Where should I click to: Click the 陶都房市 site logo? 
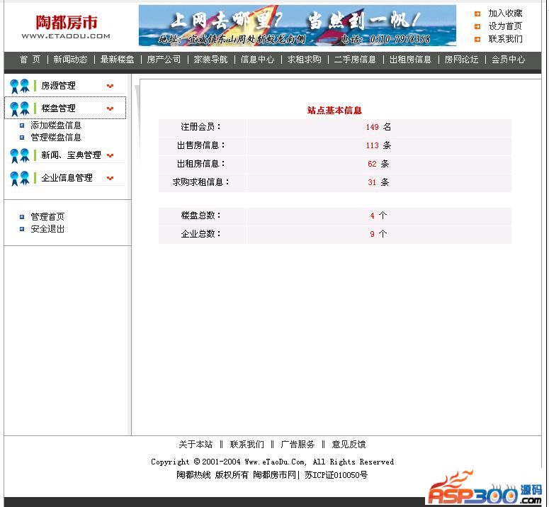66,26
